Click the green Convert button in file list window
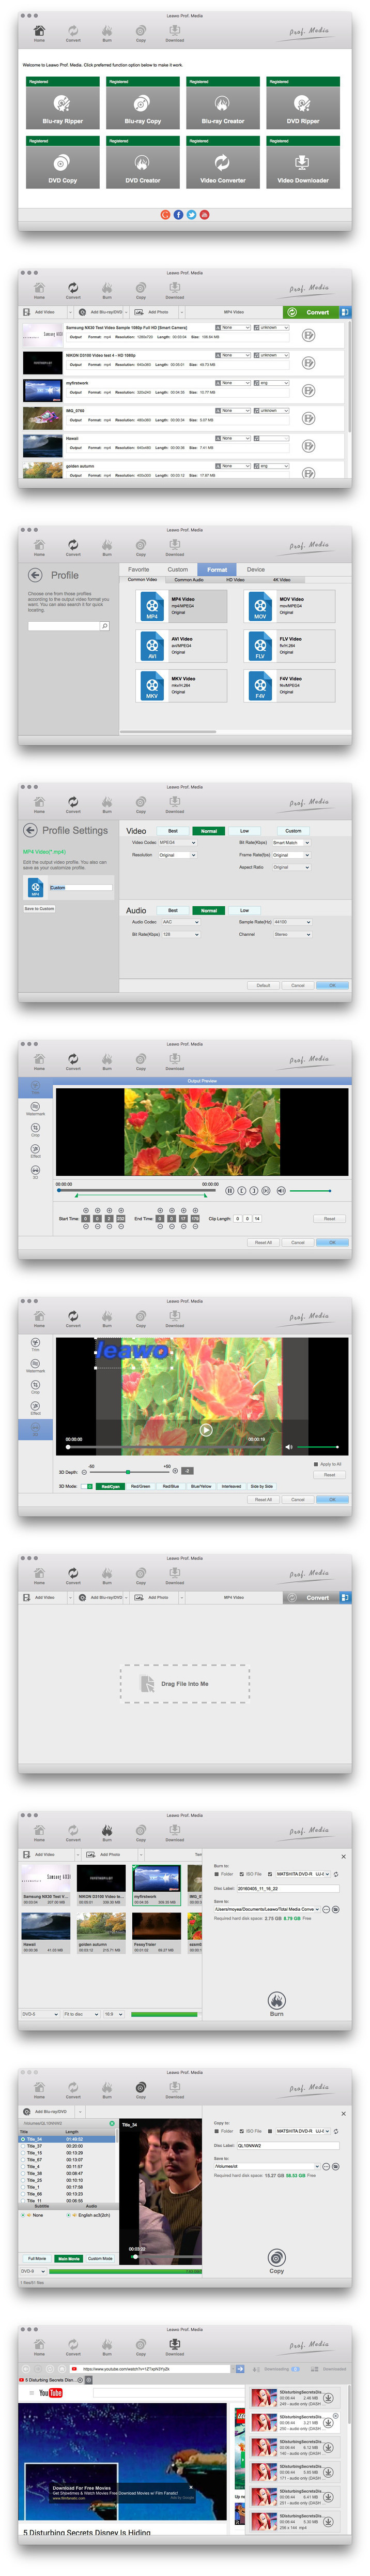The image size is (370, 2576). click(311, 312)
